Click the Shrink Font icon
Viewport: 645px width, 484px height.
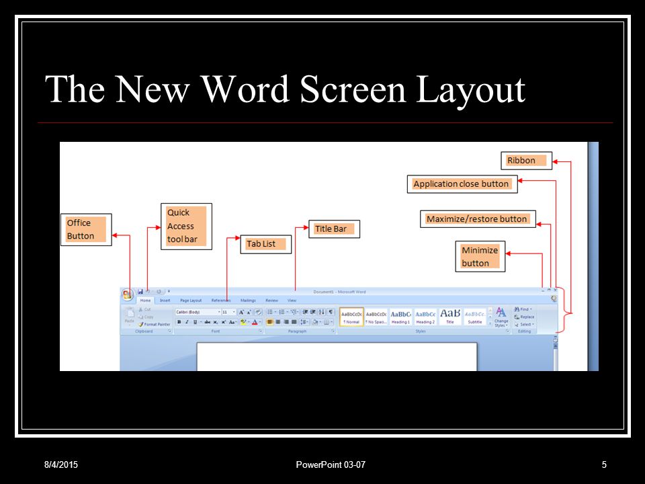point(249,313)
